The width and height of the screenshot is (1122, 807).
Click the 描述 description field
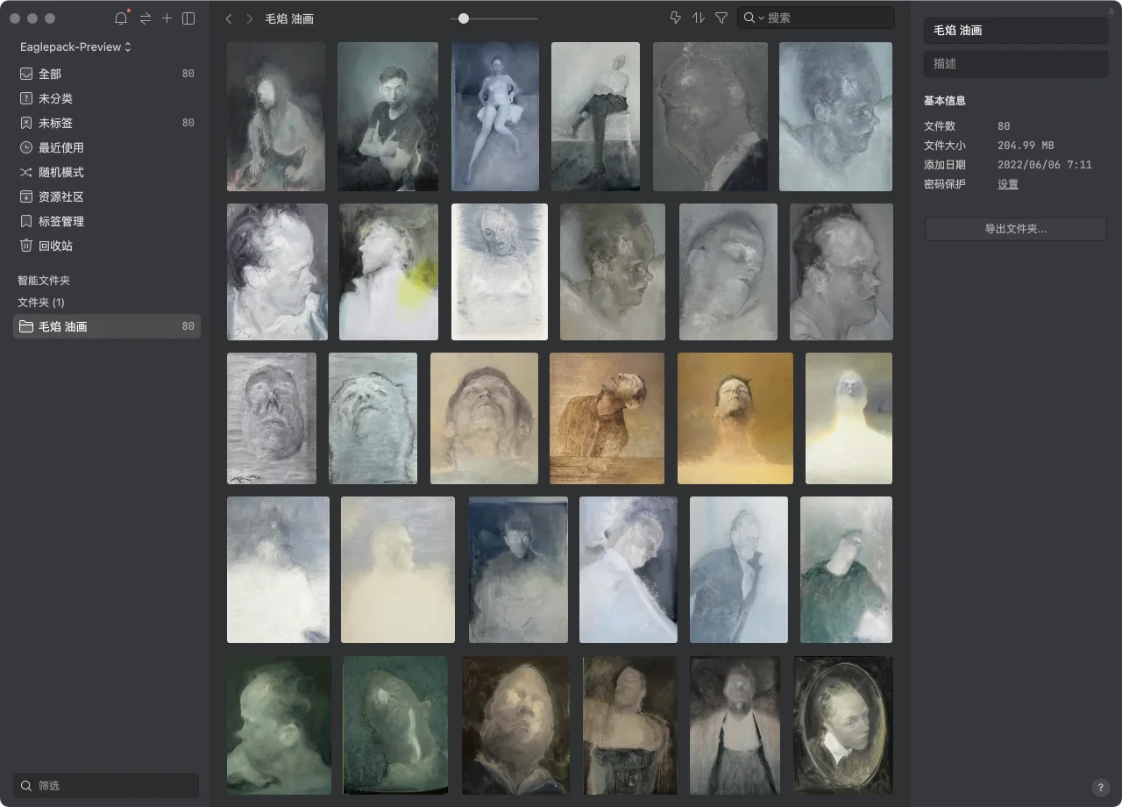click(x=1015, y=63)
